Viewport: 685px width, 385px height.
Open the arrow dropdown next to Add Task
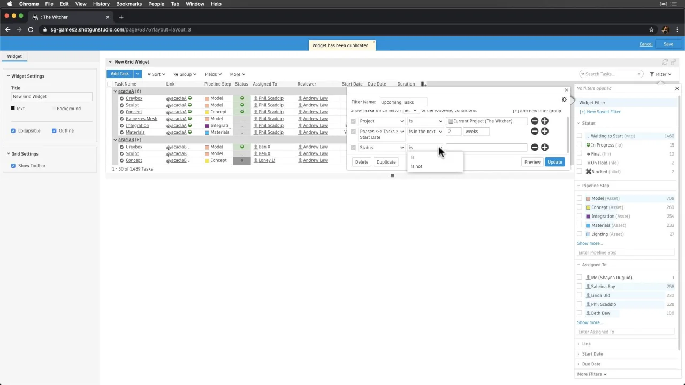(137, 74)
